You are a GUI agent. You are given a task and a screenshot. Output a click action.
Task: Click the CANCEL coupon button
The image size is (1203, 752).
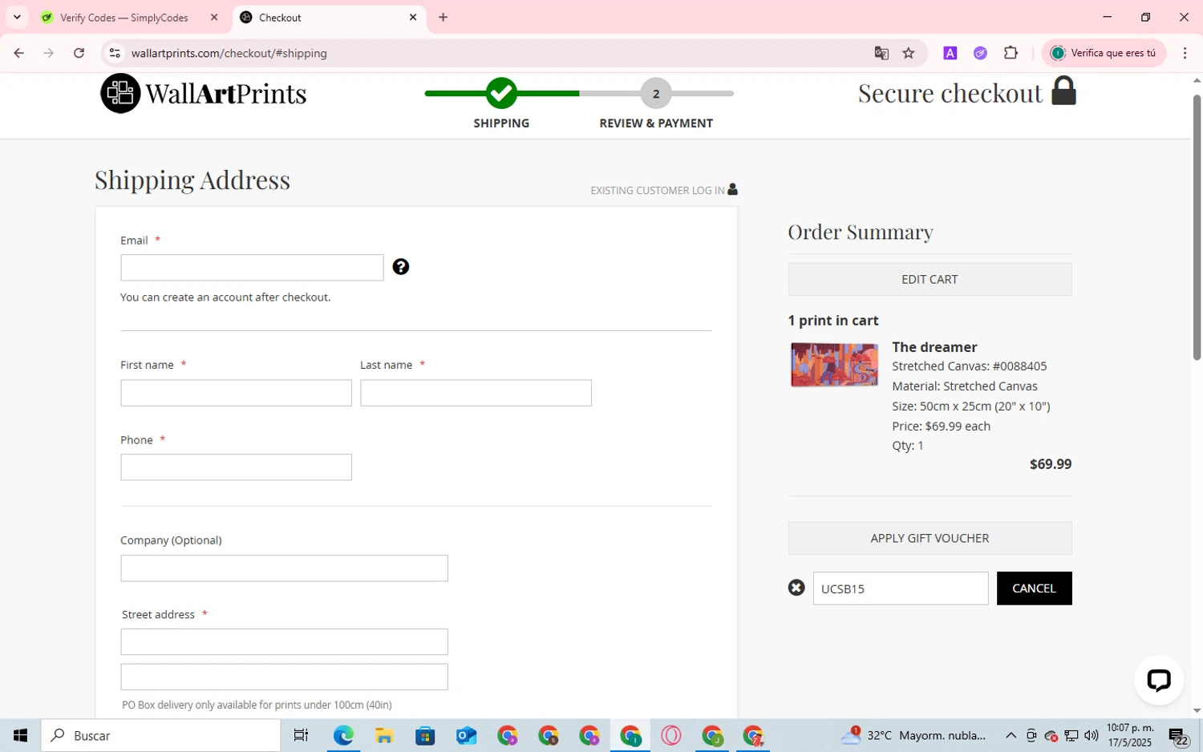coord(1034,588)
